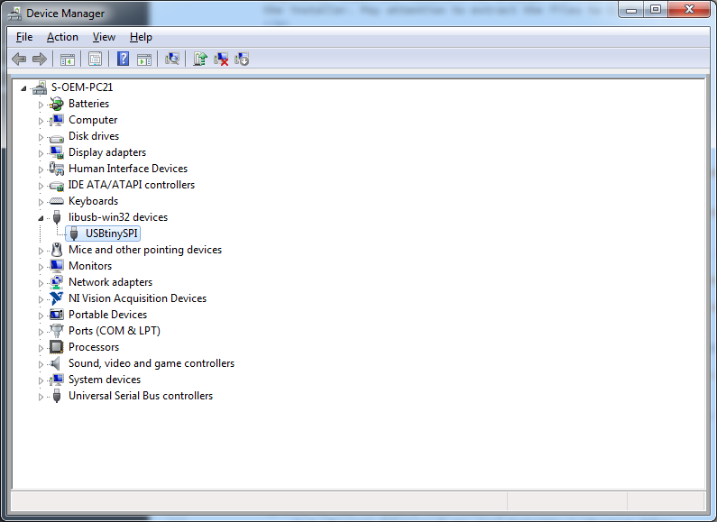Click the Ports (COM & LPT) icon
The height and width of the screenshot is (522, 717).
pyautogui.click(x=56, y=331)
